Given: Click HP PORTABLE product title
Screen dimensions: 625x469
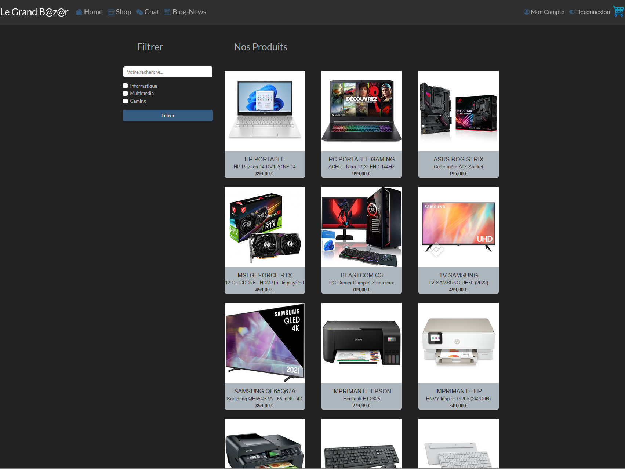Looking at the screenshot, I should click(x=265, y=159).
